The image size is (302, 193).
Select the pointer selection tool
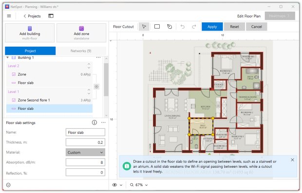pos(144,27)
